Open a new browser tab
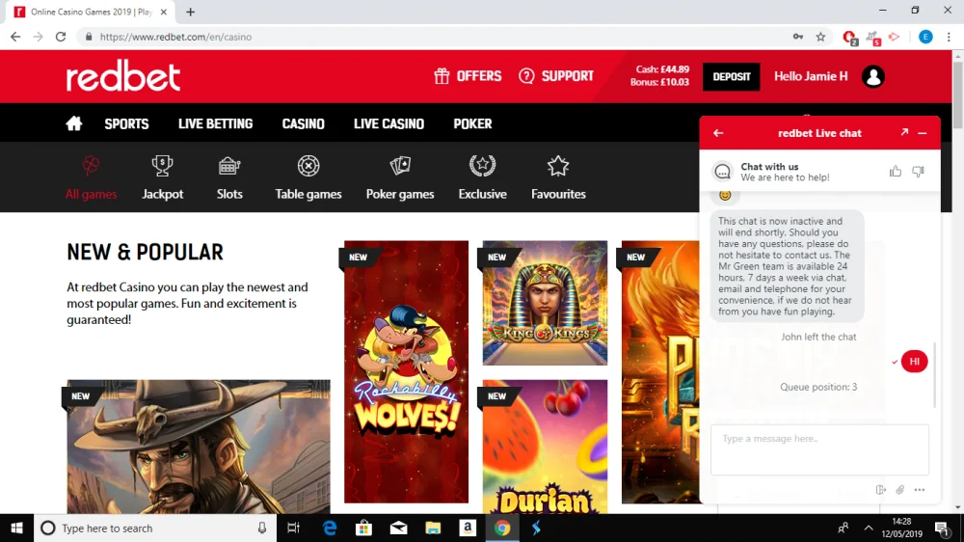The height and width of the screenshot is (542, 964). pyautogui.click(x=191, y=12)
